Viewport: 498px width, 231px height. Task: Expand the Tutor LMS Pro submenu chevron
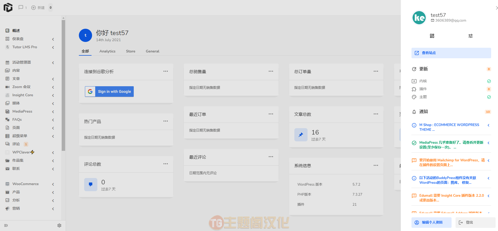click(53, 47)
